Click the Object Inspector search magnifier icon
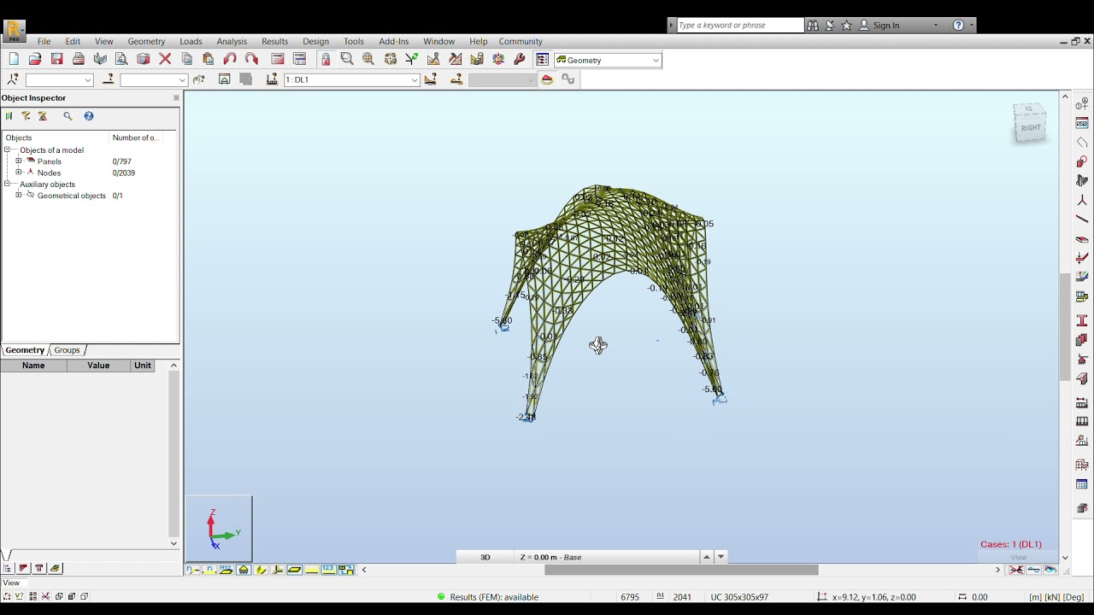The height and width of the screenshot is (615, 1094). [68, 116]
